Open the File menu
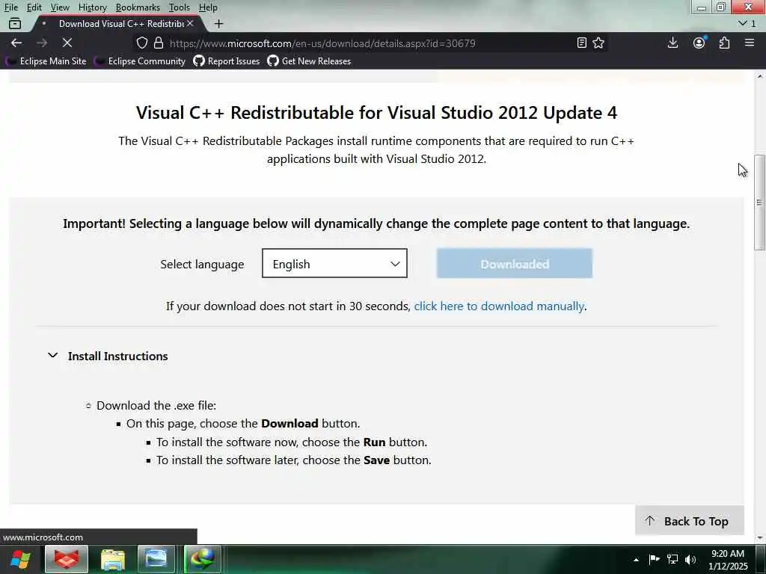This screenshot has height=574, width=766. (x=10, y=7)
